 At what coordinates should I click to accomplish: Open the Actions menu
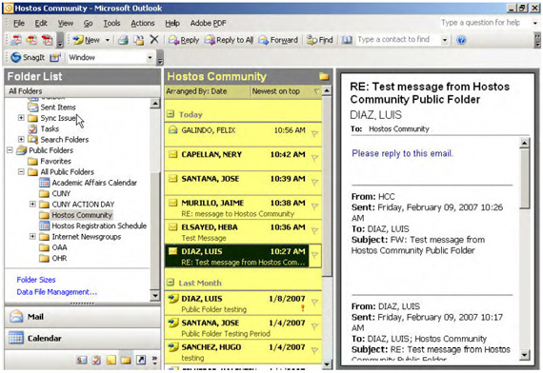tap(142, 23)
